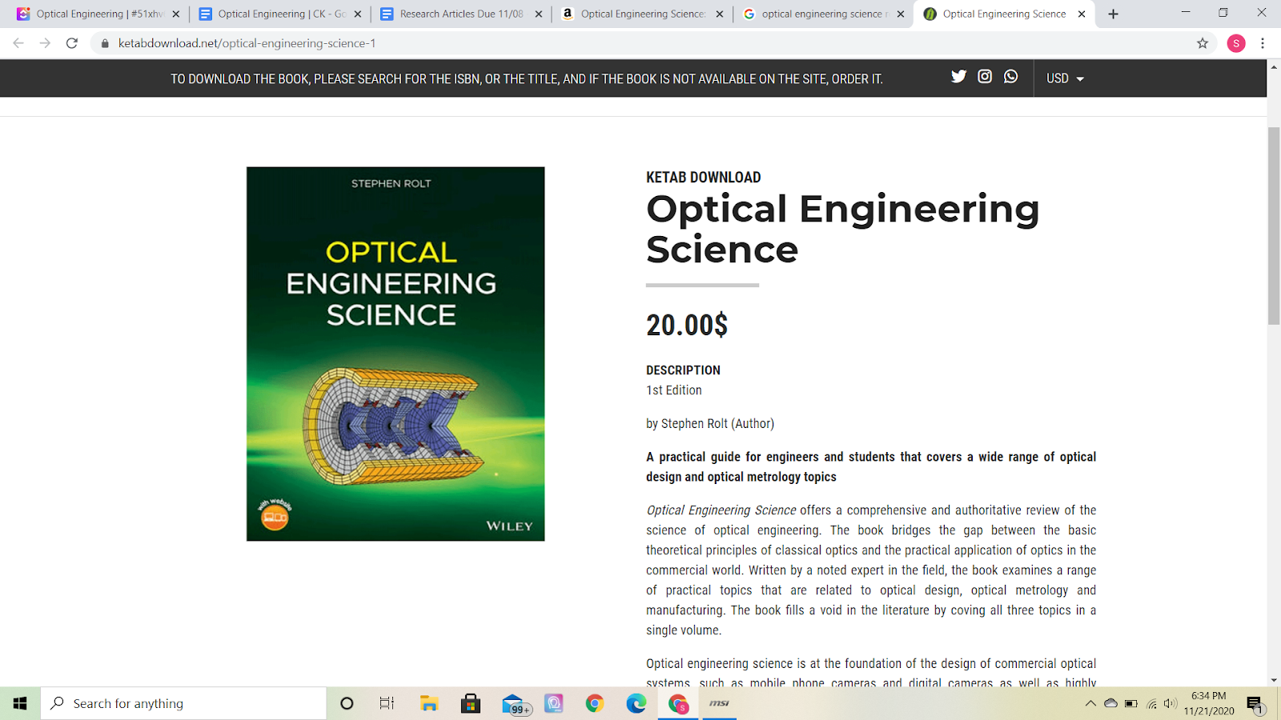Click the 'by Stephen Rolt (Author)' line

tap(710, 424)
